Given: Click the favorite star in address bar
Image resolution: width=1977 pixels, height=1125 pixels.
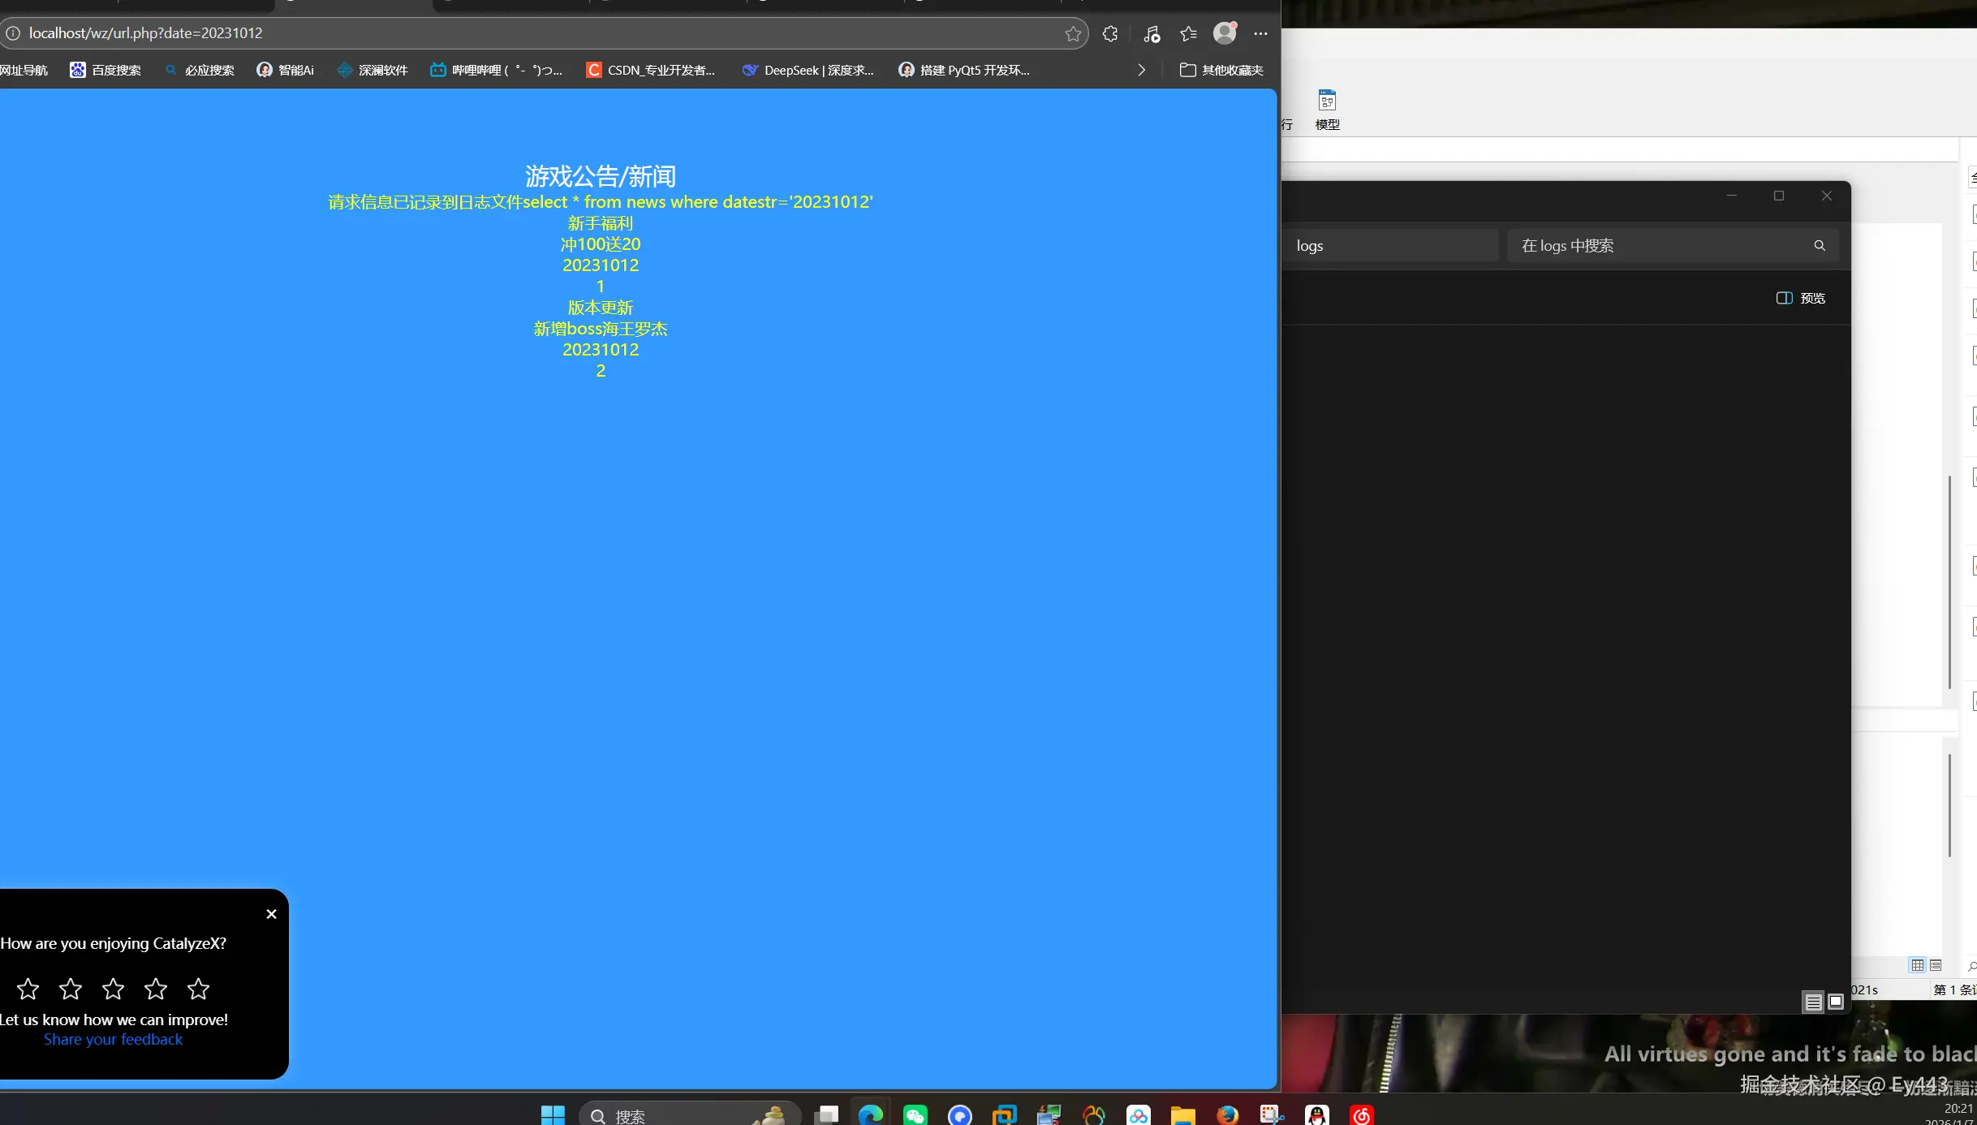Looking at the screenshot, I should pos(1073,33).
